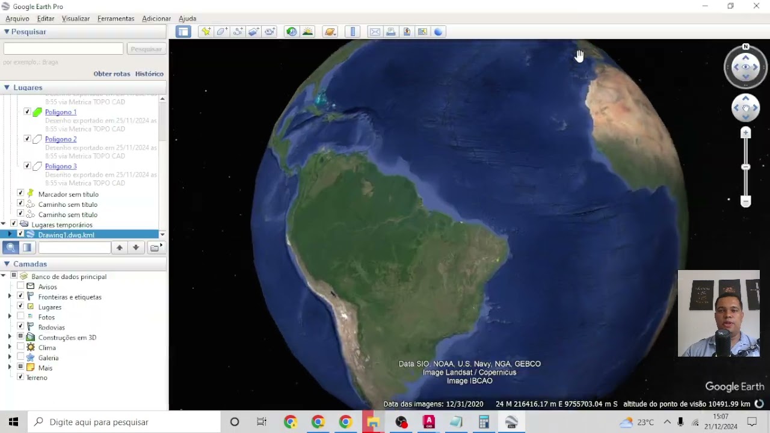Image resolution: width=770 pixels, height=433 pixels.
Task: Show the ruler measurement tool
Action: point(353,32)
